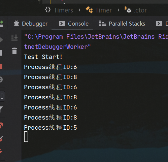Screen dimensions: 168x162
Task: Select the .ctor breadcrumb item
Action: [x=140, y=10]
